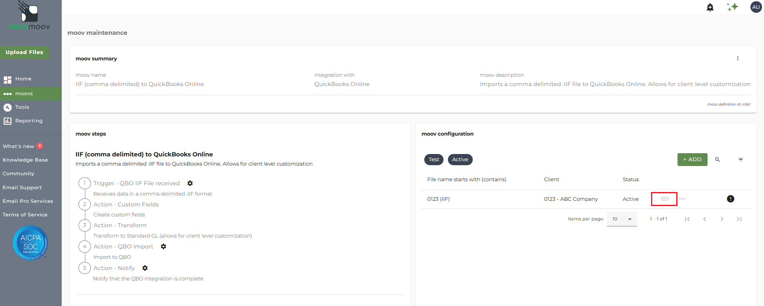This screenshot has height=306, width=764.
Task: Open the Items per page dropdown
Action: click(x=622, y=219)
